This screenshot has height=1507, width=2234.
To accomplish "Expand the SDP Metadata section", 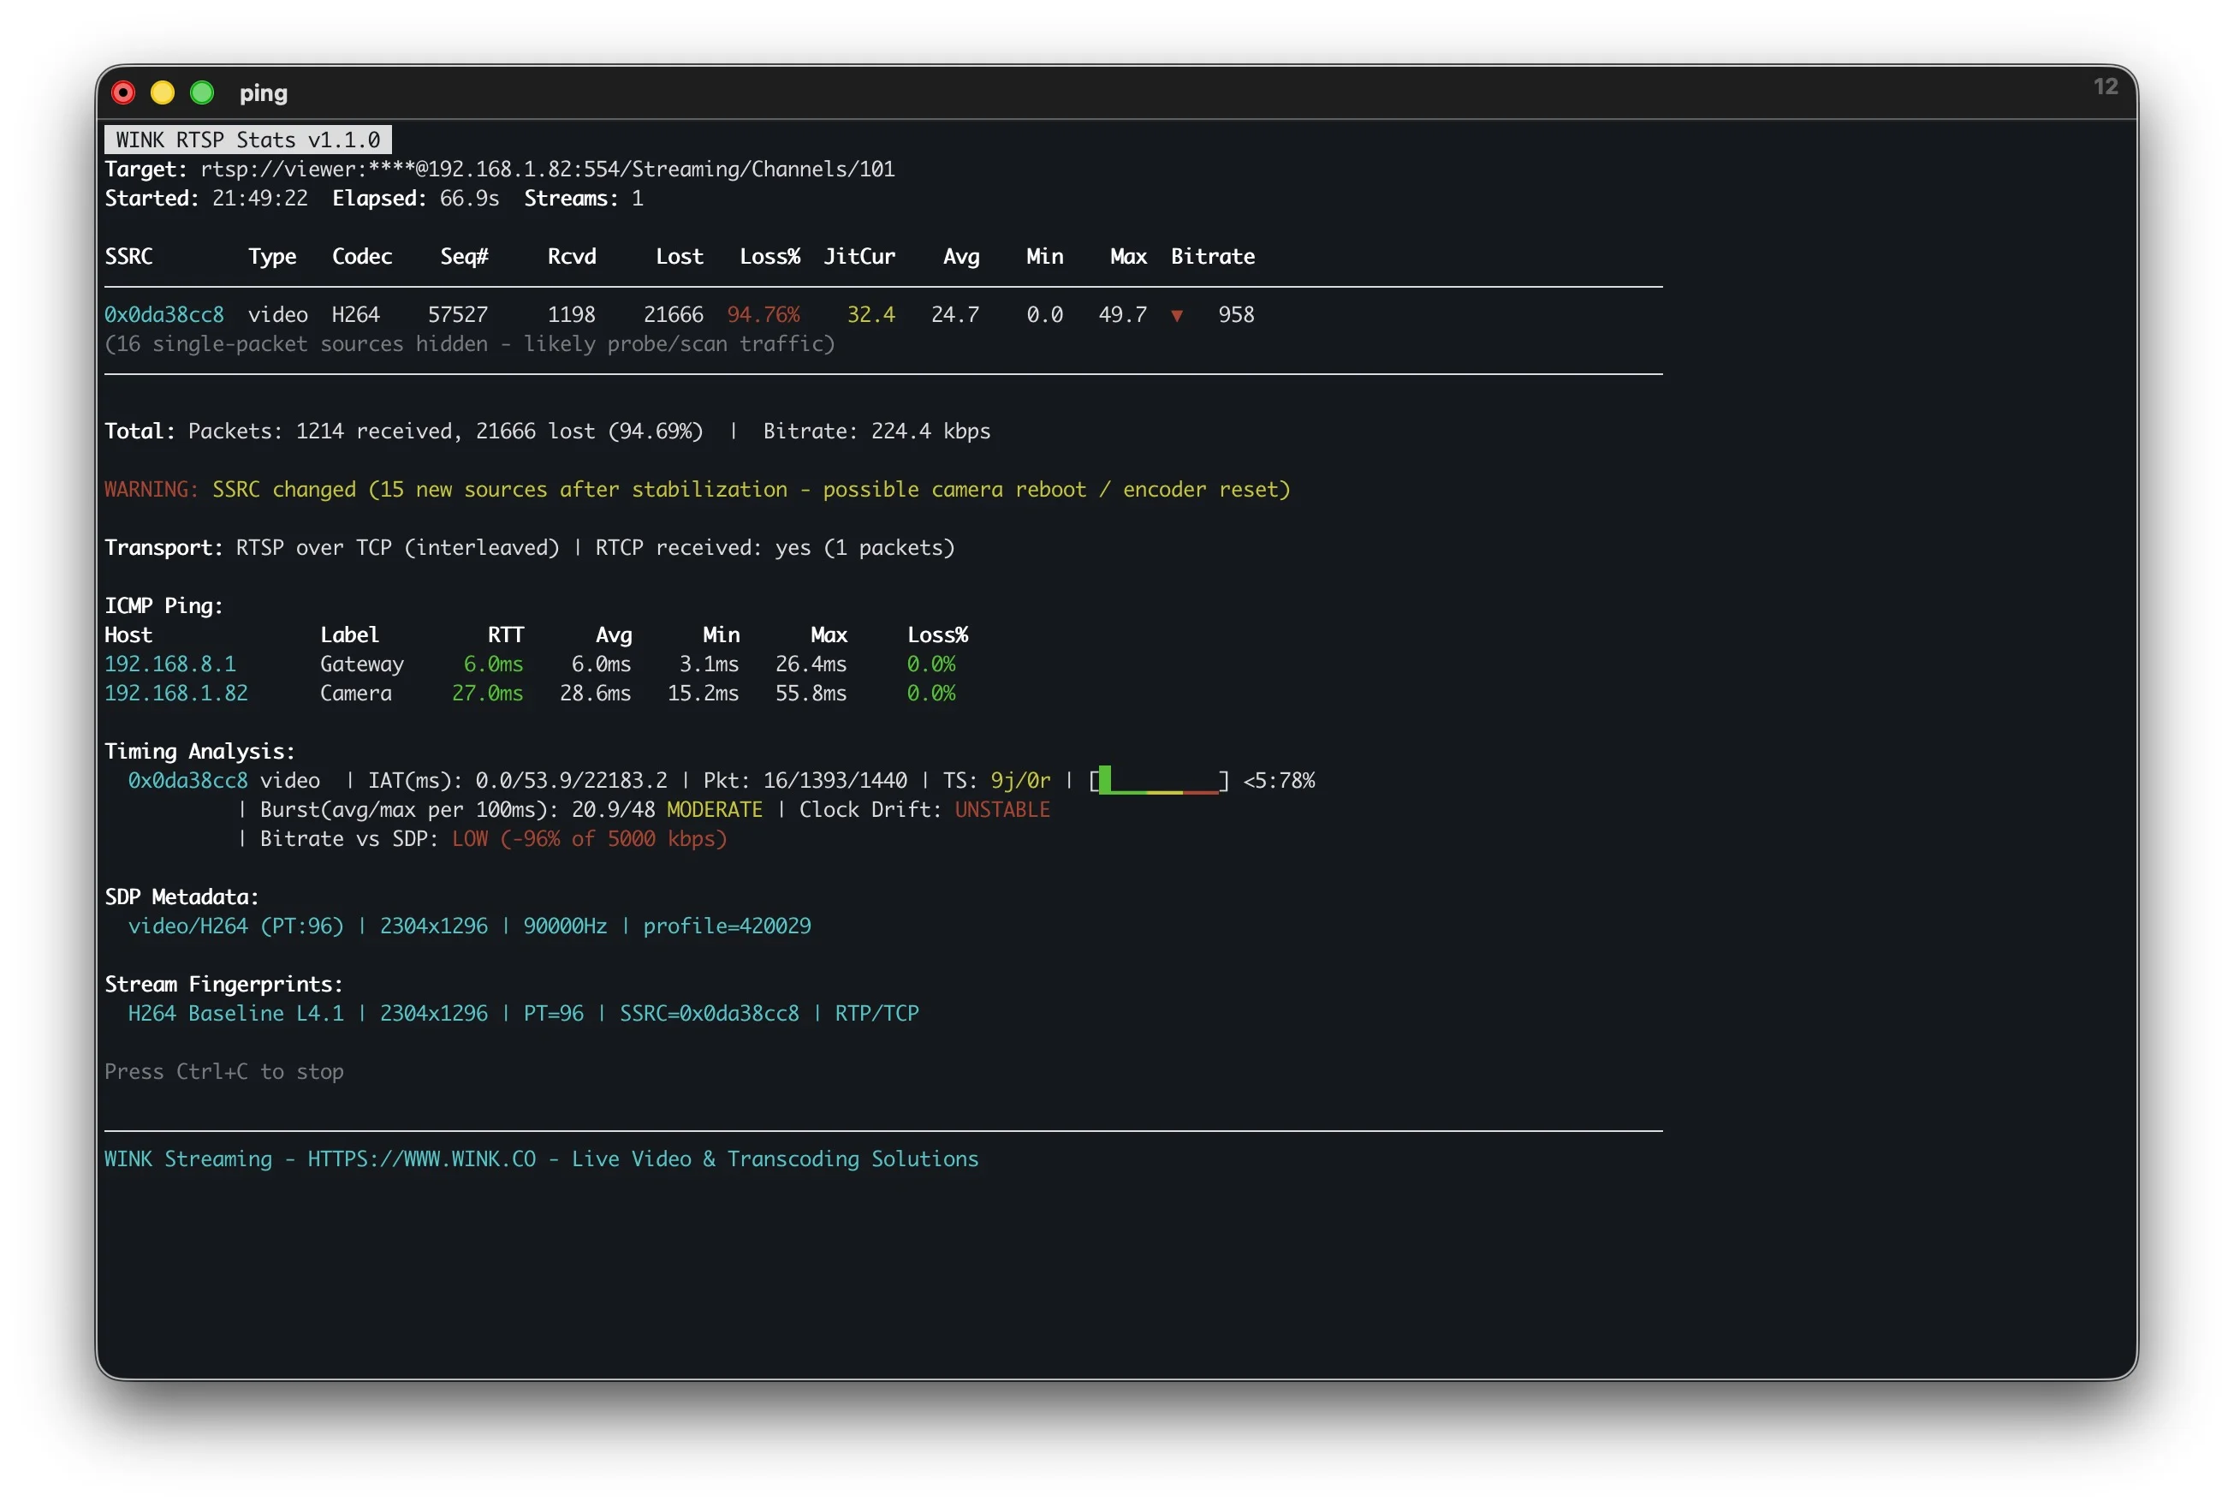I will (181, 896).
